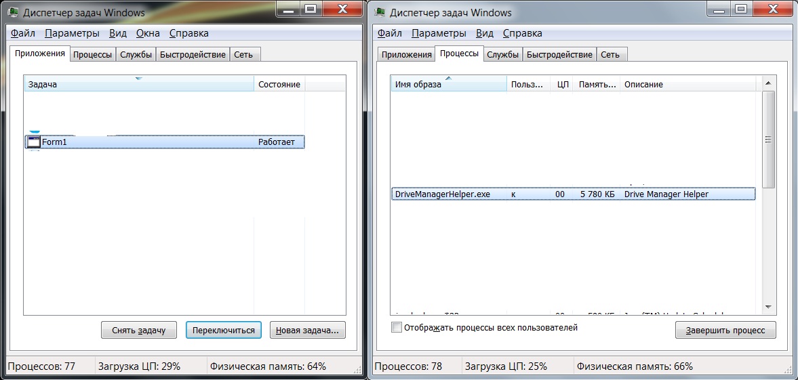Viewport: 798px width, 380px height.
Task: Click the process list scrollbar thumb
Action: [768, 139]
